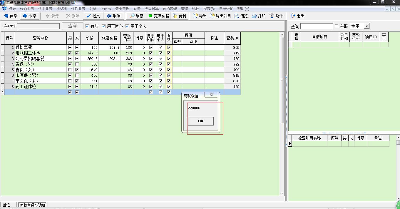400x209 pixels.
Task: Print using the 打印 toolbar button
Action: [259, 16]
